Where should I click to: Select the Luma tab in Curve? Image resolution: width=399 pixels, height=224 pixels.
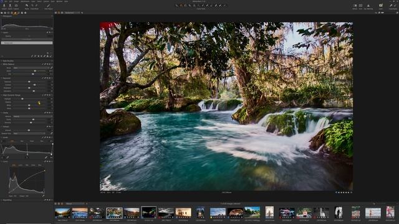(20, 165)
